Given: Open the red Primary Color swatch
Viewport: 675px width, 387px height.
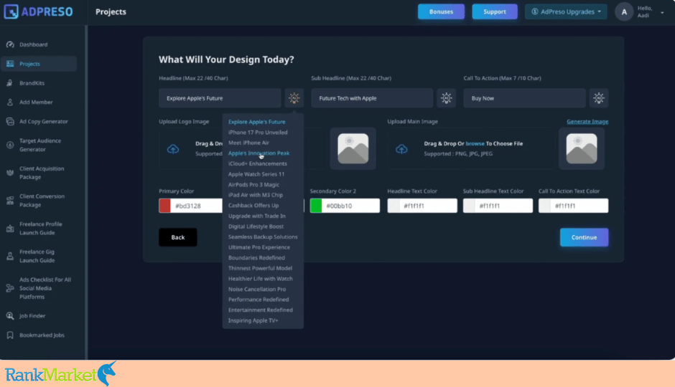Looking at the screenshot, I should click(165, 206).
